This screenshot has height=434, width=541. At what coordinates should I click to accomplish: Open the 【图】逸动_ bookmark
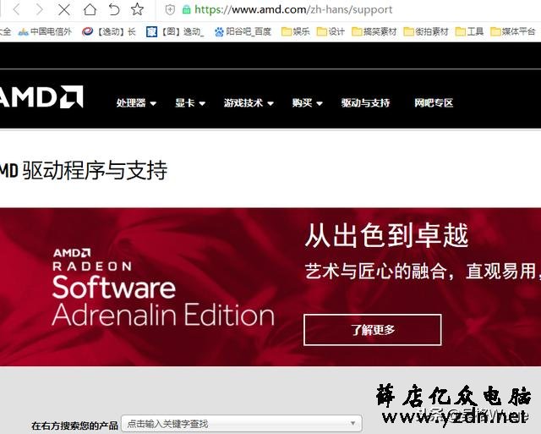click(175, 32)
